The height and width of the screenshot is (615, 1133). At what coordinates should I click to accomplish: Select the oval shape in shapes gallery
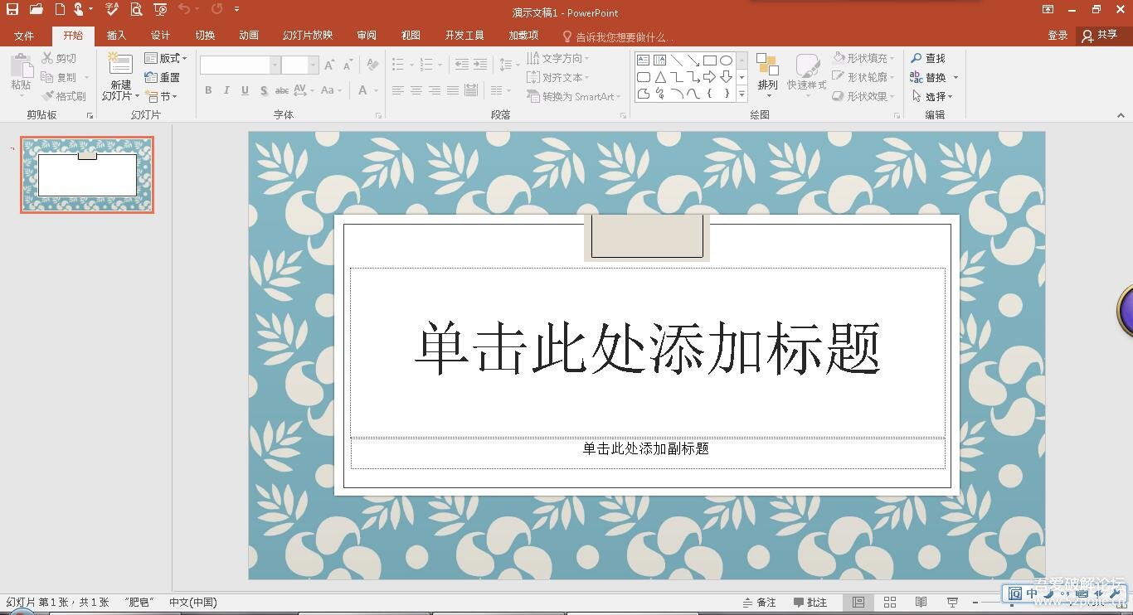[726, 61]
